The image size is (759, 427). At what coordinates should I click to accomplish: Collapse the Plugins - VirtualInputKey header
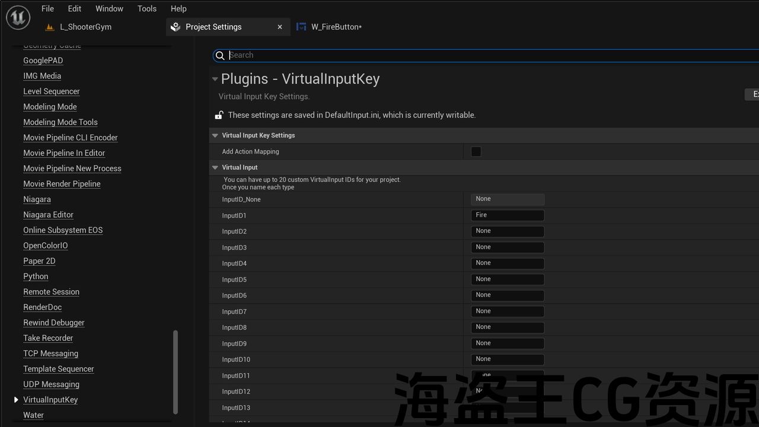click(x=215, y=79)
